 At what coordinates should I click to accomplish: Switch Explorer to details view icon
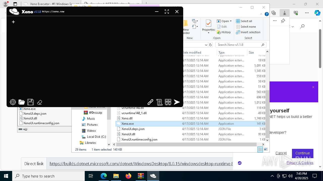pyautogui.click(x=260, y=149)
